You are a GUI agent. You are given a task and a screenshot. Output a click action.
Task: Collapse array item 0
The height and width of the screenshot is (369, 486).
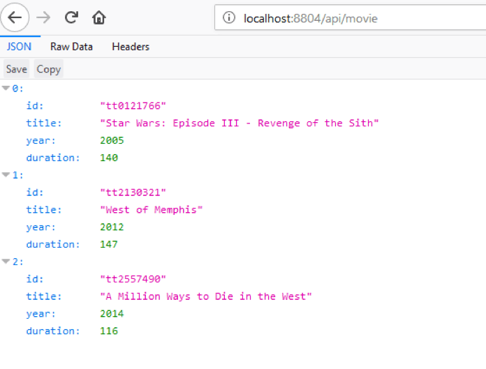6,88
